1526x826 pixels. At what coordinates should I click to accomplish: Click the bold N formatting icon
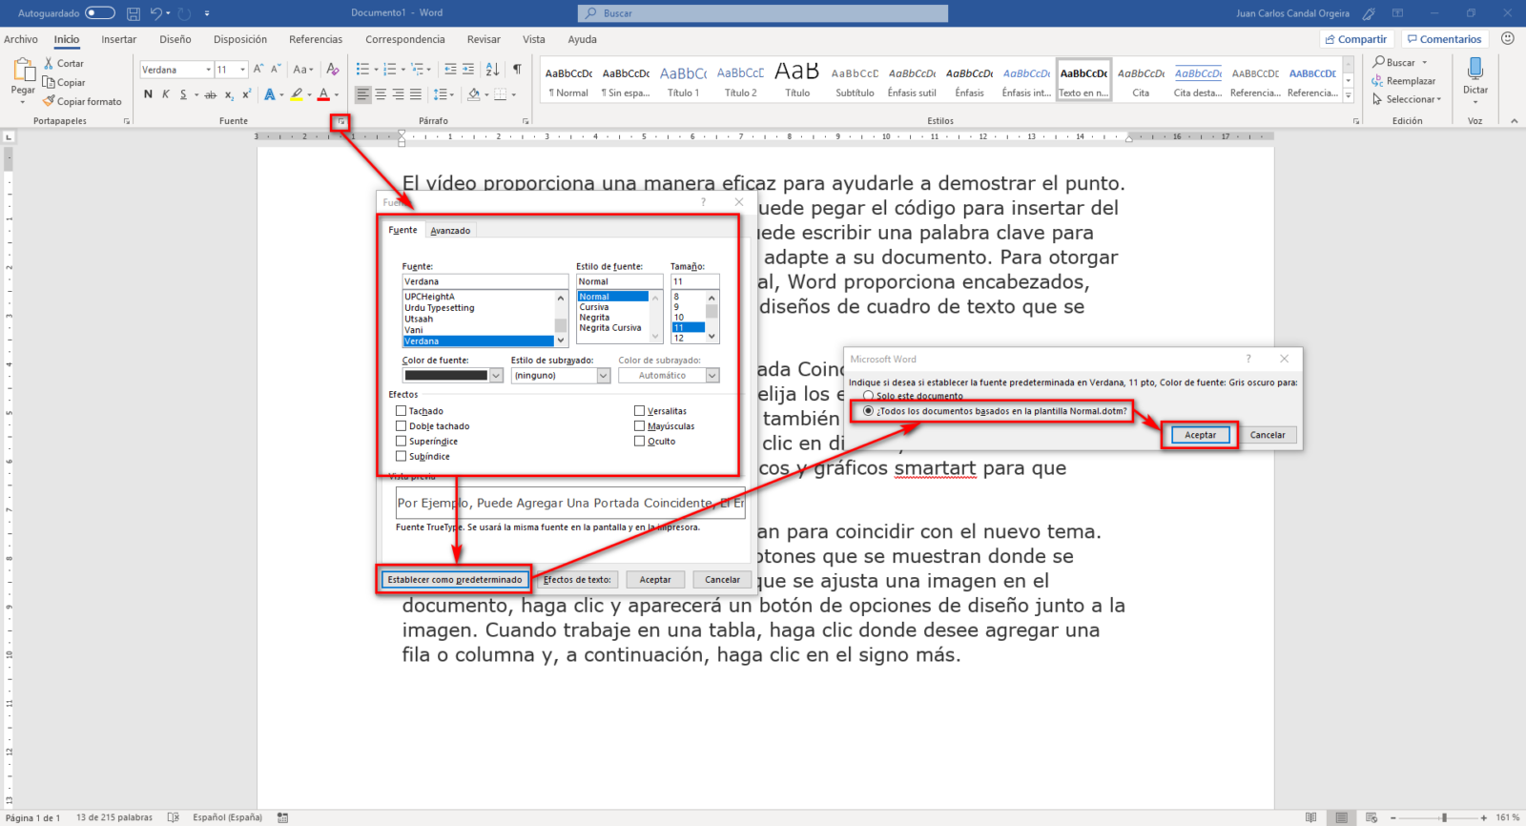pyautogui.click(x=148, y=94)
